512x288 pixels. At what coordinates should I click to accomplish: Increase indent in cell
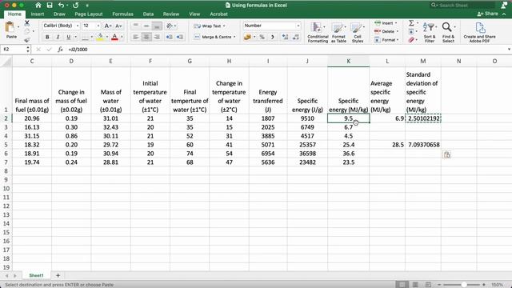coord(180,38)
